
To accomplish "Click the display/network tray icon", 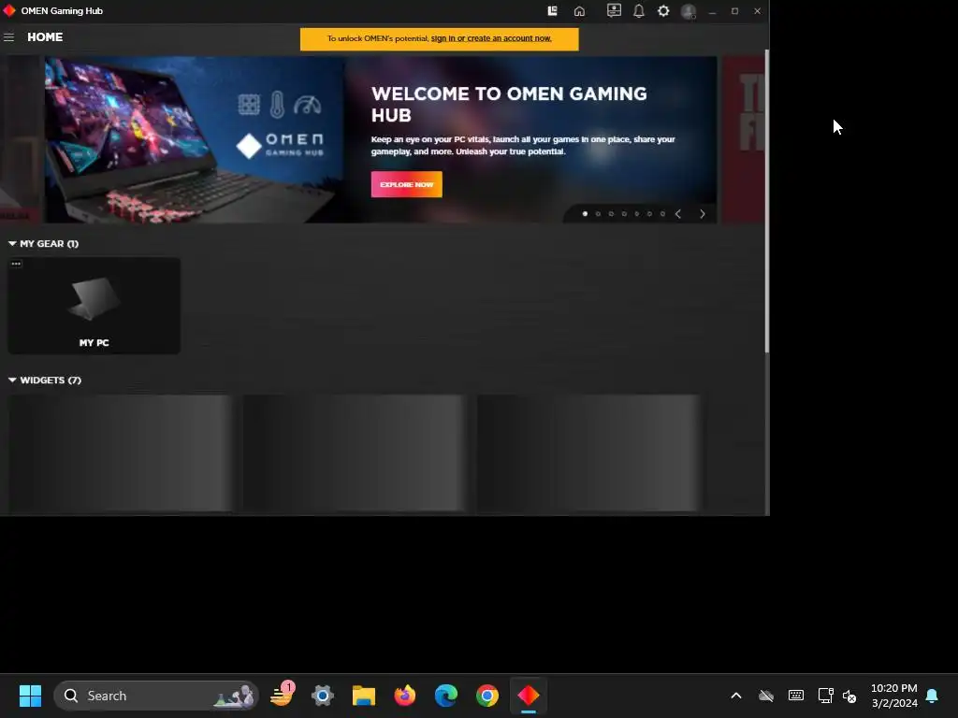I will coord(825,696).
